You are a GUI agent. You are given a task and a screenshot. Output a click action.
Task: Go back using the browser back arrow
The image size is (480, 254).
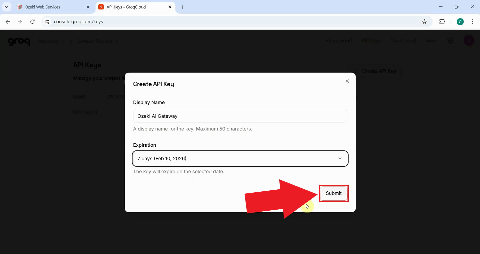pyautogui.click(x=8, y=22)
